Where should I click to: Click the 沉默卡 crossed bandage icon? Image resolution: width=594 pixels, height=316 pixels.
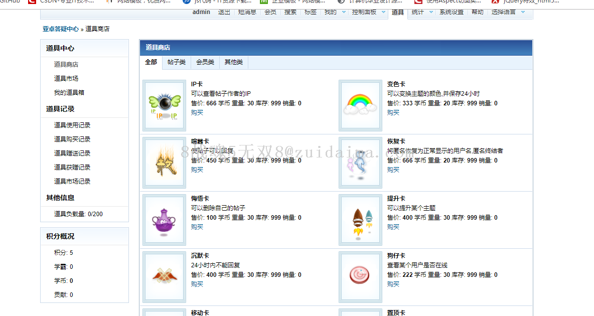coord(165,277)
